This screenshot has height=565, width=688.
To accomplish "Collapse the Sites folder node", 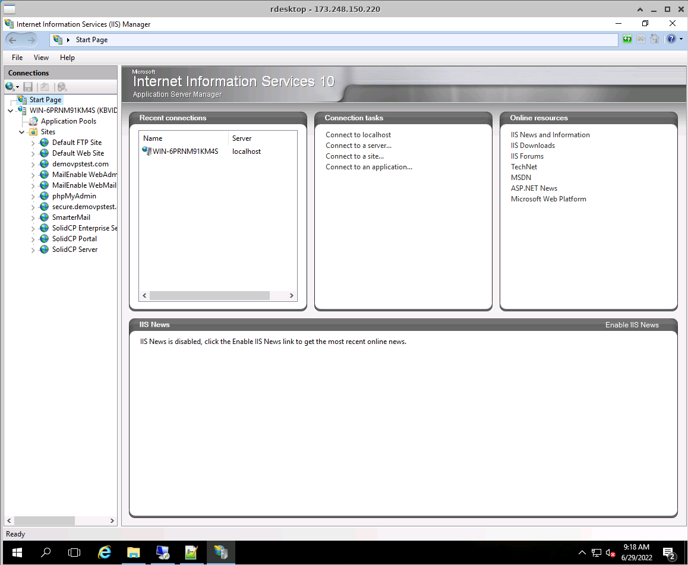I will click(21, 132).
